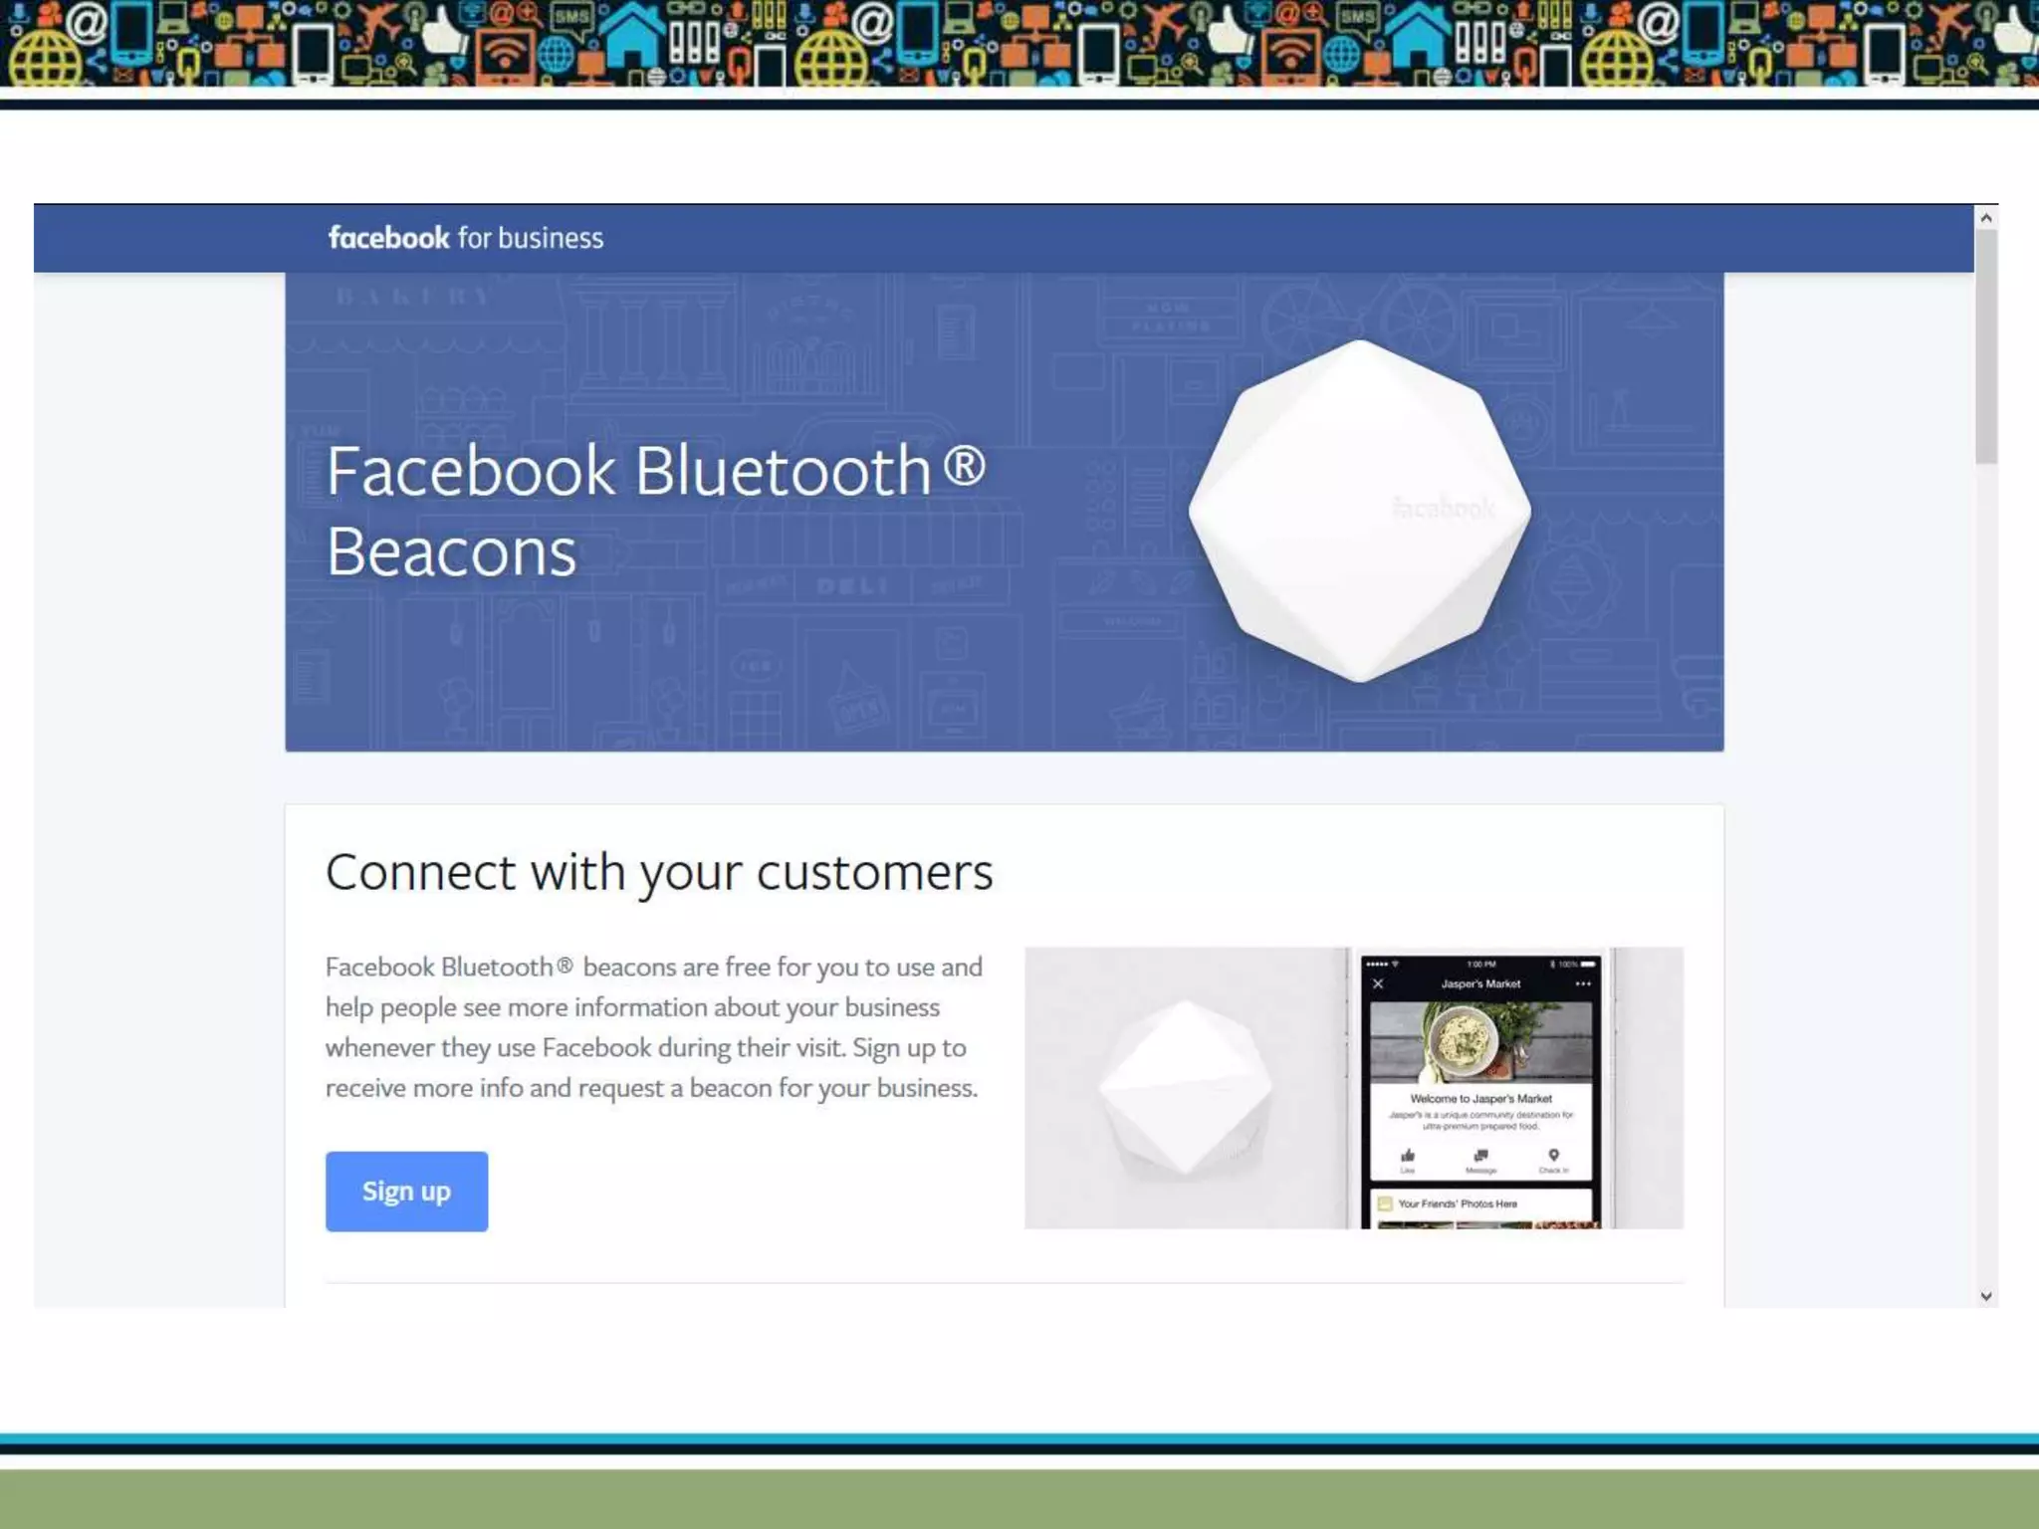Open the facebook for business logo link
The height and width of the screenshot is (1529, 2039).
pyautogui.click(x=465, y=238)
